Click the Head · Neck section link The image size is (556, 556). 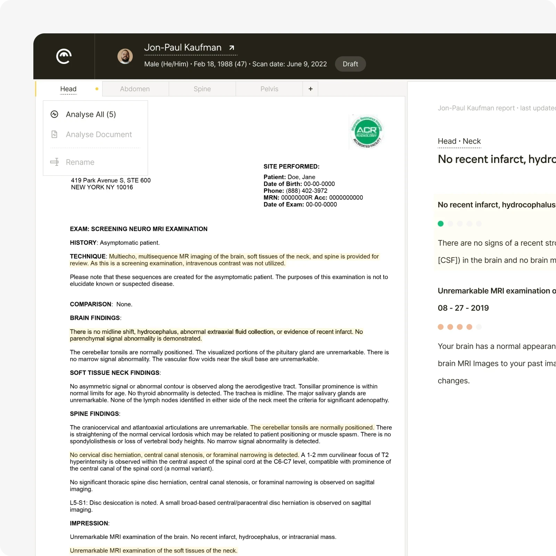point(459,141)
